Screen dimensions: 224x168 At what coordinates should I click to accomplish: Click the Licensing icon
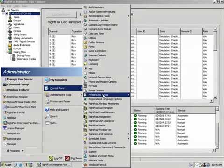(85, 64)
